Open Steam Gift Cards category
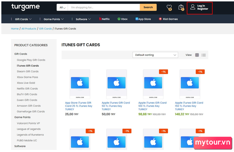Screen dimensions: 234x152 28,71
